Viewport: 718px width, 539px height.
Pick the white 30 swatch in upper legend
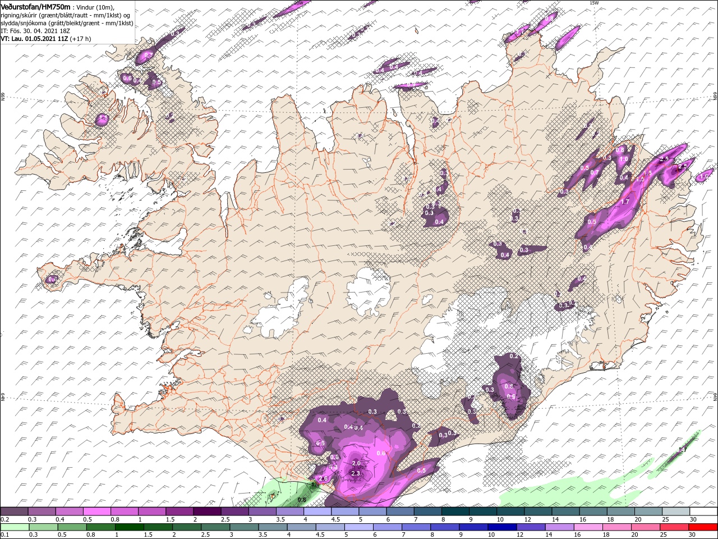coord(703,511)
